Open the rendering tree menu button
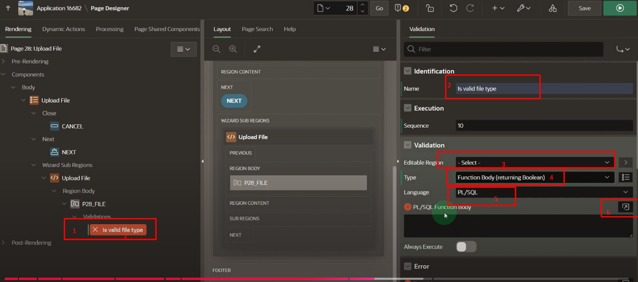 pyautogui.click(x=183, y=49)
